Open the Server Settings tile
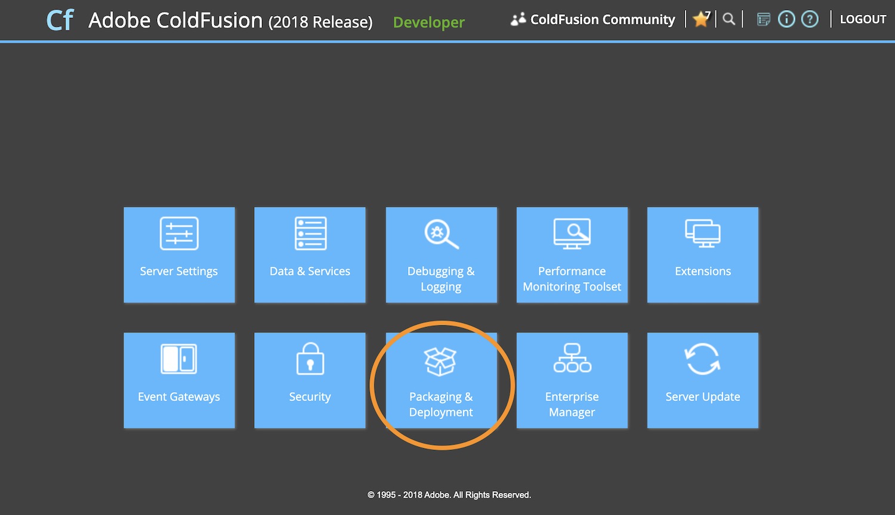The height and width of the screenshot is (515, 895). (179, 255)
